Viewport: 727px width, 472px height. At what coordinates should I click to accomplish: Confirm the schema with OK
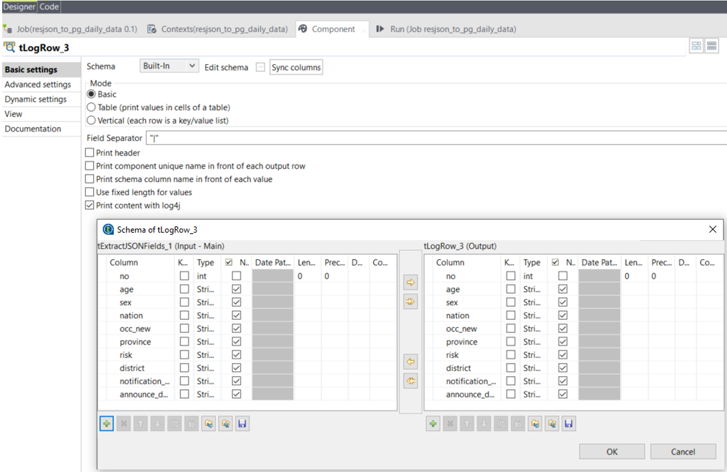pos(612,451)
